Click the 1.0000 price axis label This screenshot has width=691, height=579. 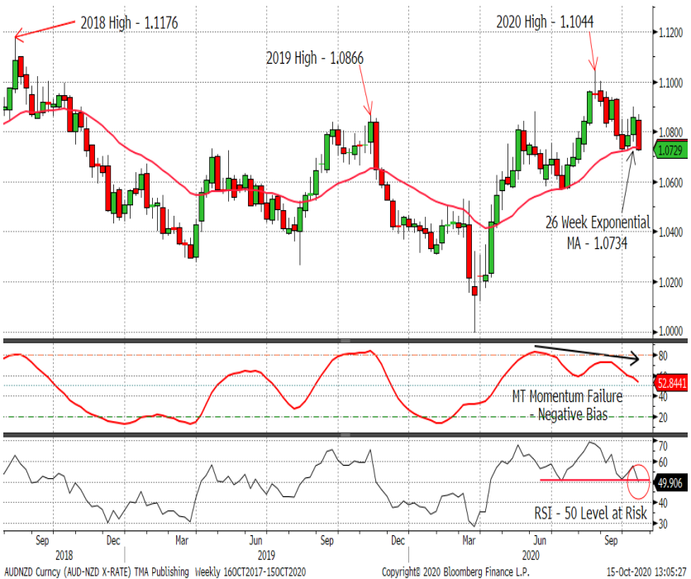(670, 331)
